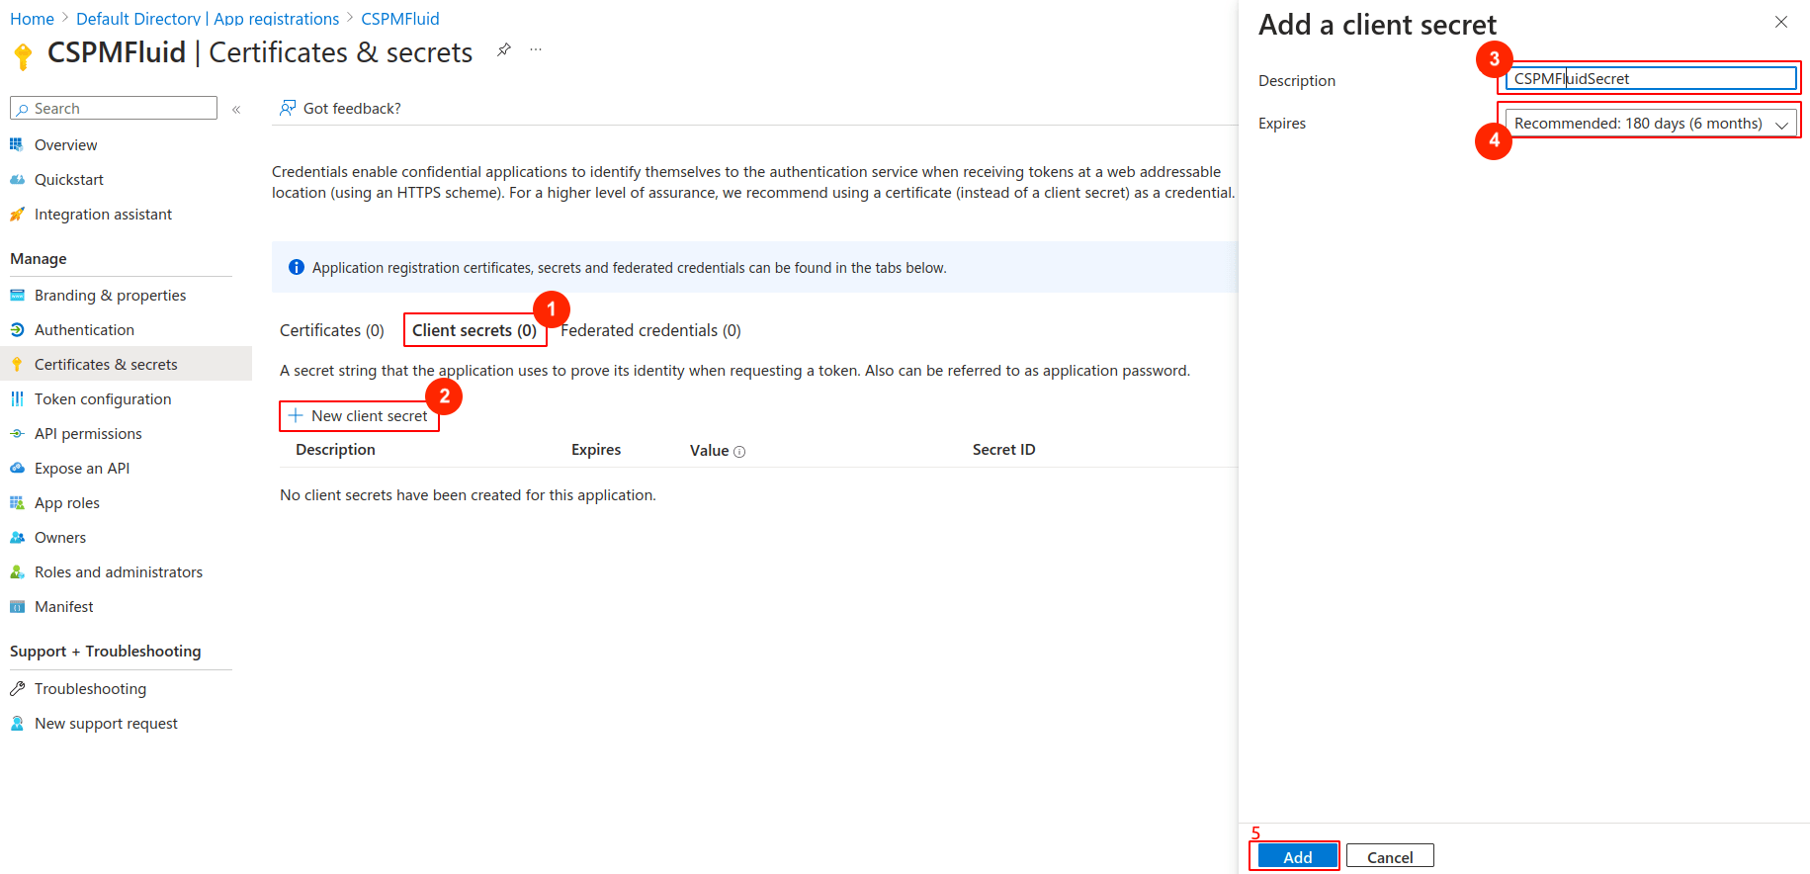1810x874 pixels.
Task: Click the Expires column header
Action: (x=596, y=449)
